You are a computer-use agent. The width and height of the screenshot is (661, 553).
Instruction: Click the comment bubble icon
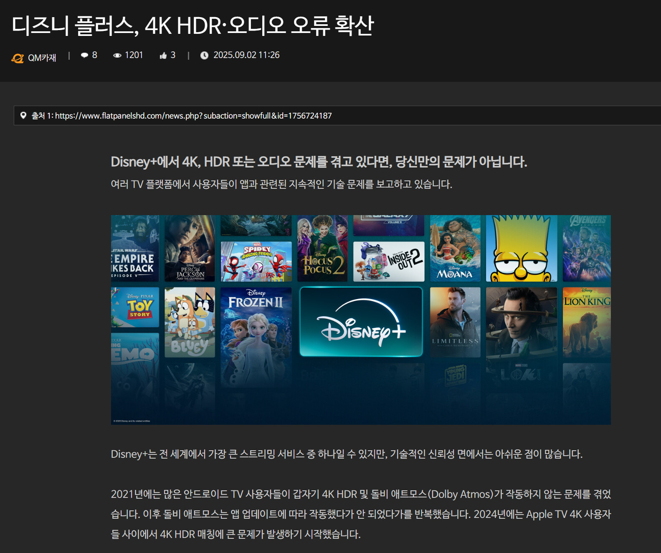click(84, 55)
